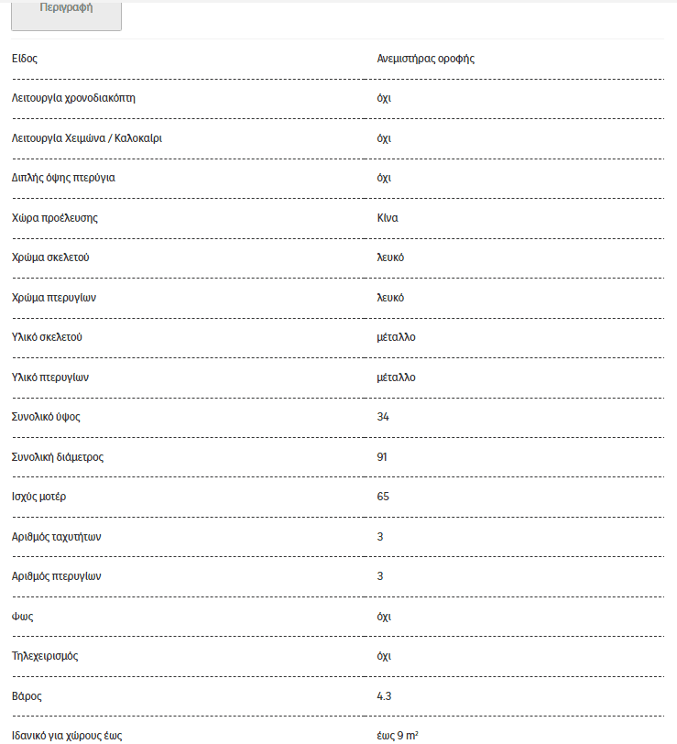The image size is (677, 744).
Task: Click Λειτουργία Χειμώνα / Καλοκαίρι label
Action: [x=87, y=138]
